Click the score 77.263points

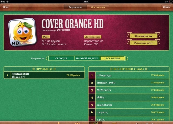pos(158,90)
